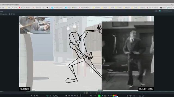Image resolution: width=174 pixels, height=97 pixels.
Task: Click the notification icon left of avatar
Action: (156, 11)
